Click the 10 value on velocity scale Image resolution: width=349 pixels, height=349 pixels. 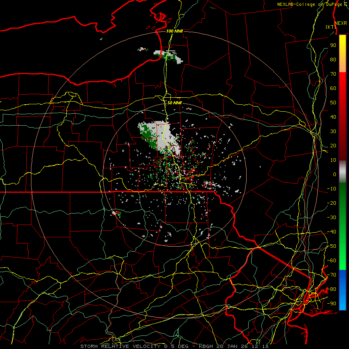[x=333, y=160]
